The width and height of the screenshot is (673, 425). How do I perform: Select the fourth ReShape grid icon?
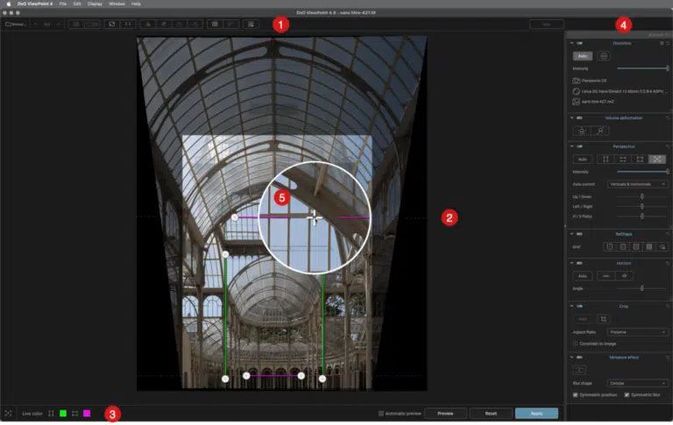point(649,247)
